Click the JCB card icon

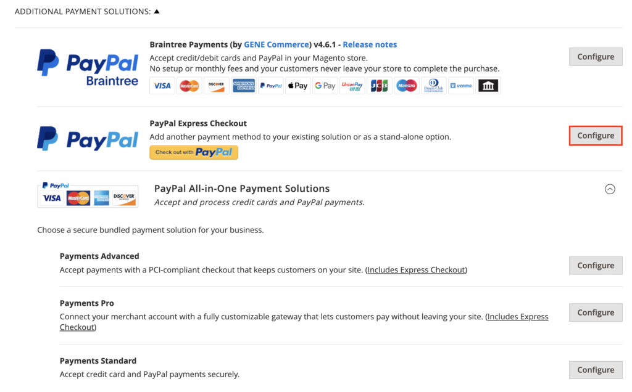point(380,86)
